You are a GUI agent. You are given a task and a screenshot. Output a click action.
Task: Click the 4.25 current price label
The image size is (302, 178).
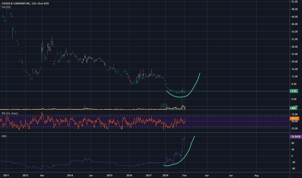click(x=294, y=91)
